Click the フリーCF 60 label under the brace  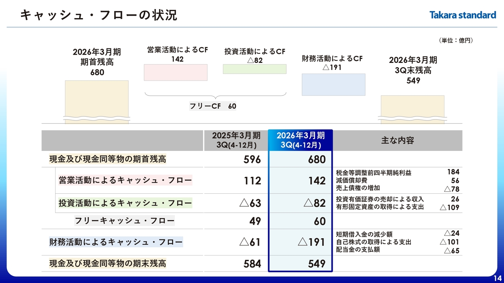[x=213, y=106]
